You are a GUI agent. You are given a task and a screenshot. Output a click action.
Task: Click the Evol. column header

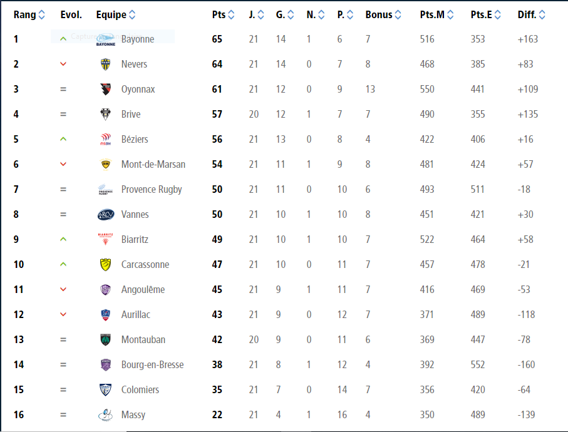tap(71, 15)
